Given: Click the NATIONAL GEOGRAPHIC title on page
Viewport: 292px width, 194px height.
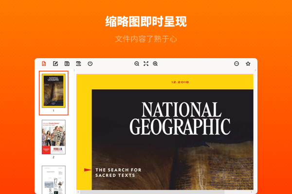Looking at the screenshot, I should tap(180, 118).
